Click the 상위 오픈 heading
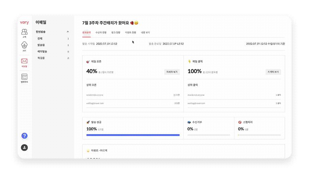This screenshot has height=174, width=309. (91, 85)
